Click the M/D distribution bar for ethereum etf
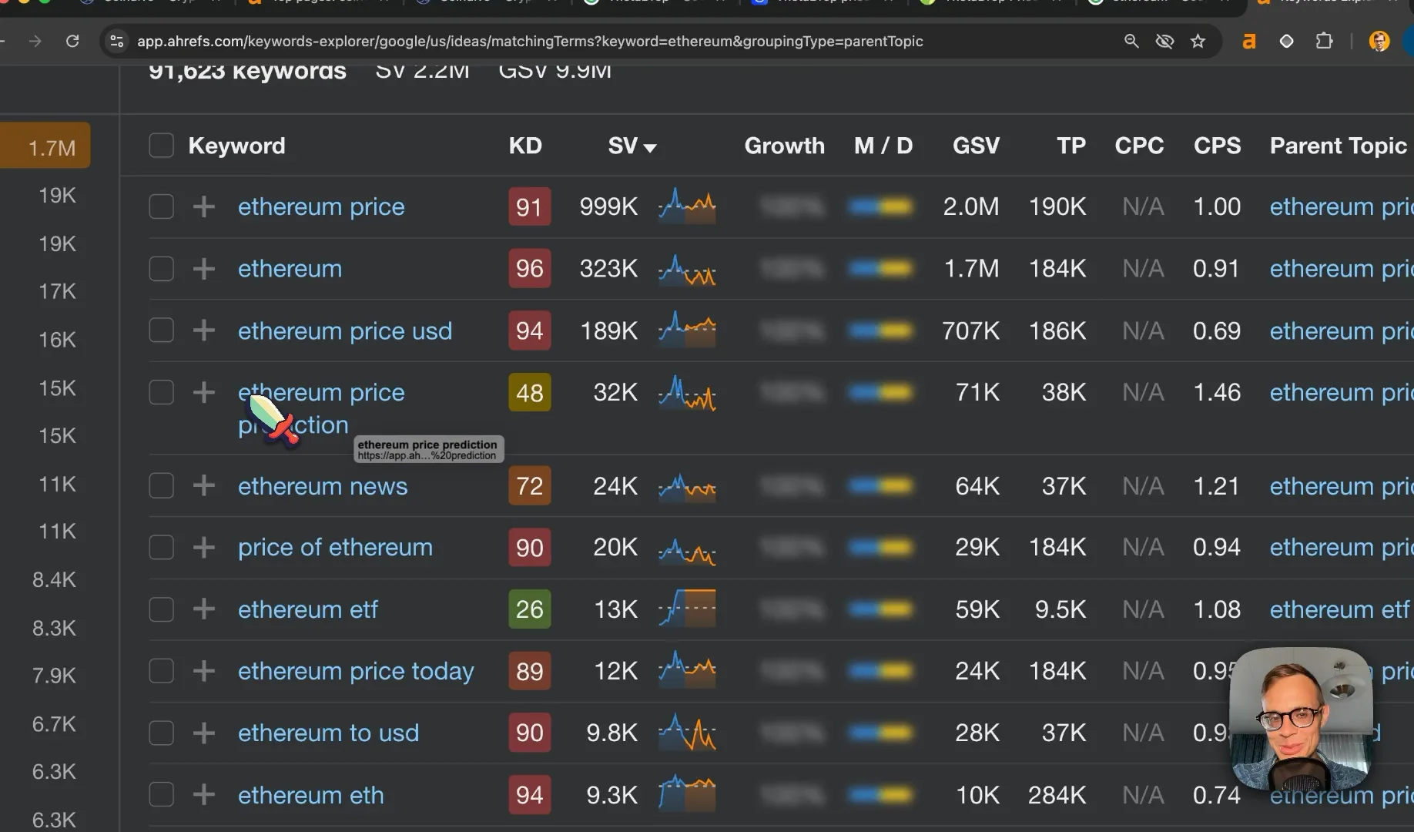This screenshot has height=832, width=1414. pyautogui.click(x=880, y=609)
